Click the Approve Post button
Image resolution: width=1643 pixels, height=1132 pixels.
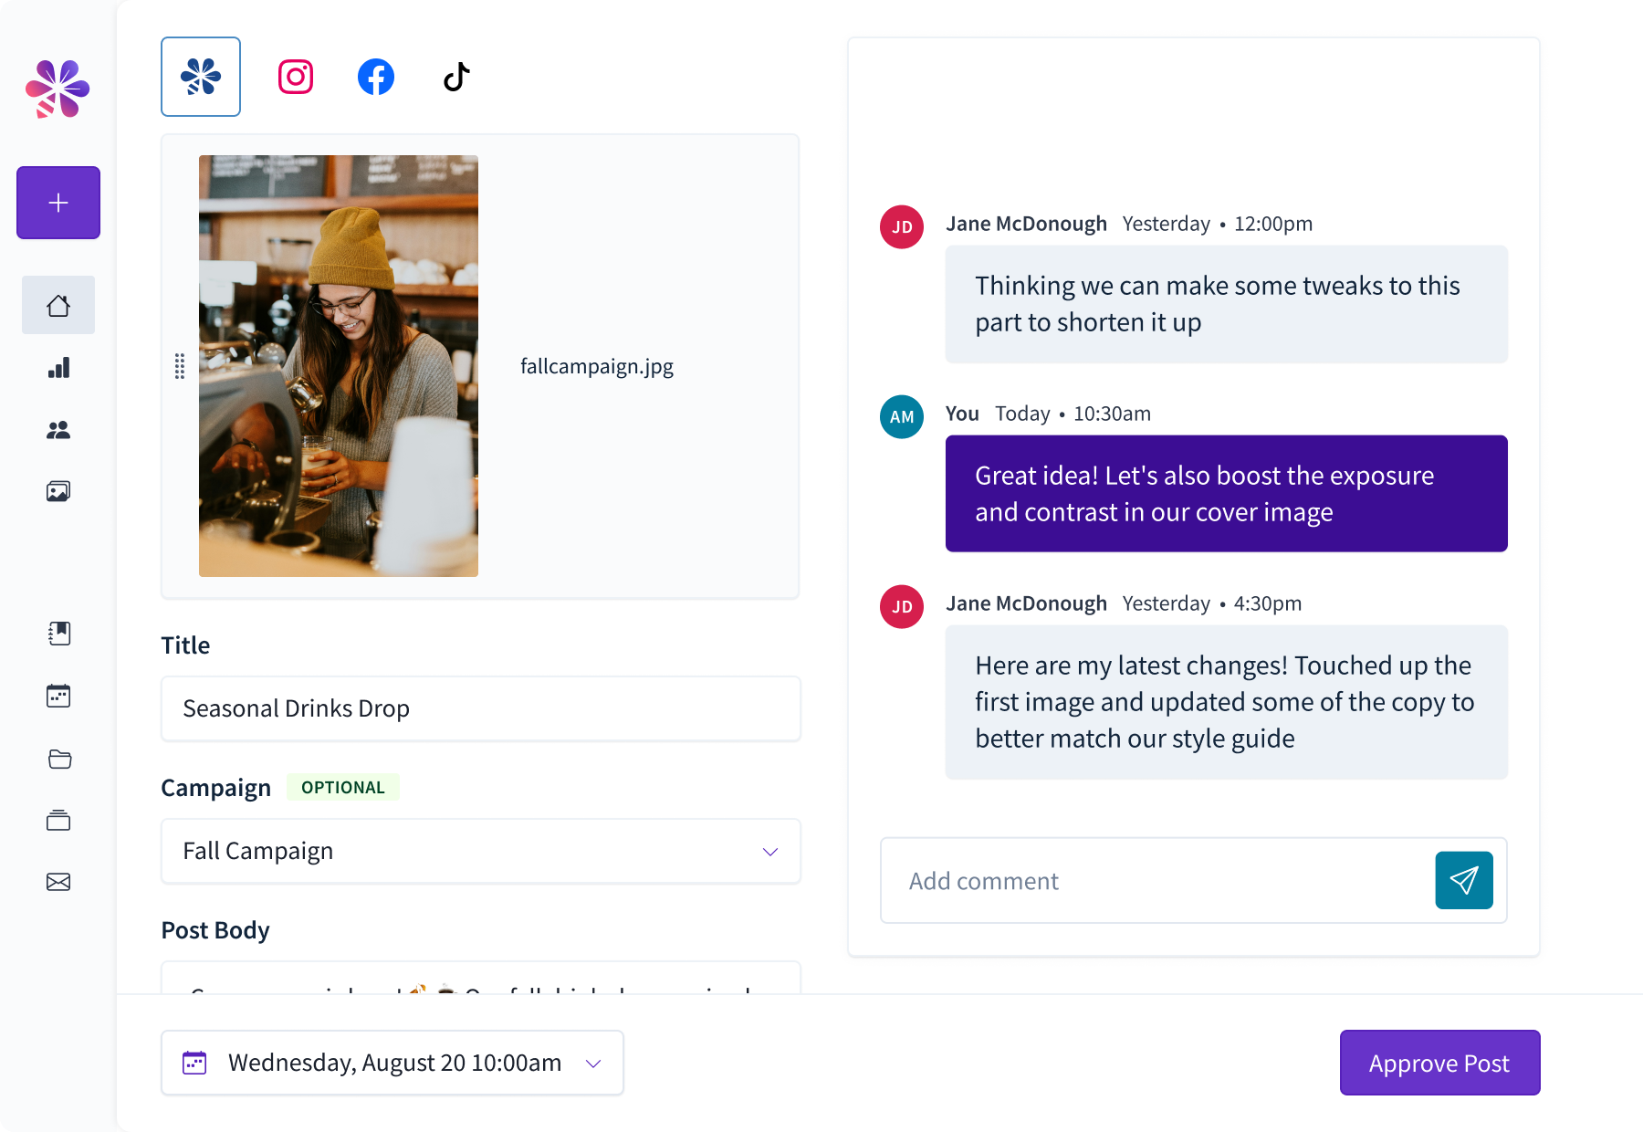(1439, 1063)
